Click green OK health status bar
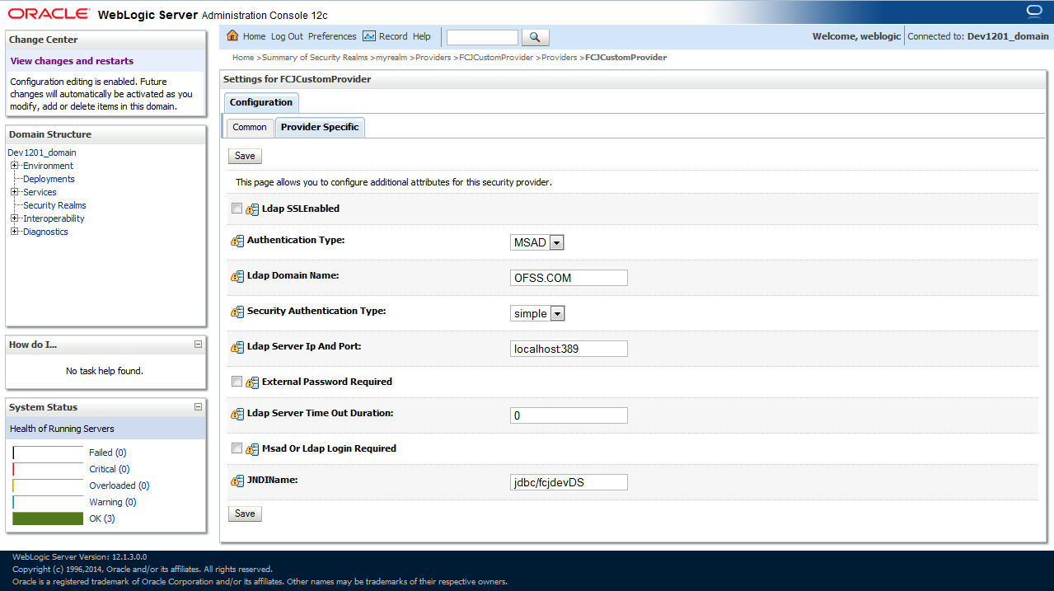Image resolution: width=1054 pixels, height=591 pixels. 48,518
